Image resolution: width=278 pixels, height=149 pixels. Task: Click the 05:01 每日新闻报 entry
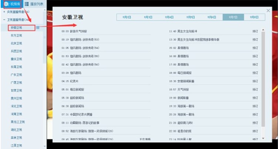pos(73,90)
